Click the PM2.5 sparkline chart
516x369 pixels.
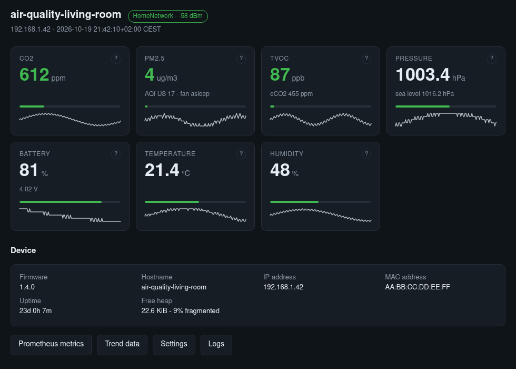click(x=195, y=120)
